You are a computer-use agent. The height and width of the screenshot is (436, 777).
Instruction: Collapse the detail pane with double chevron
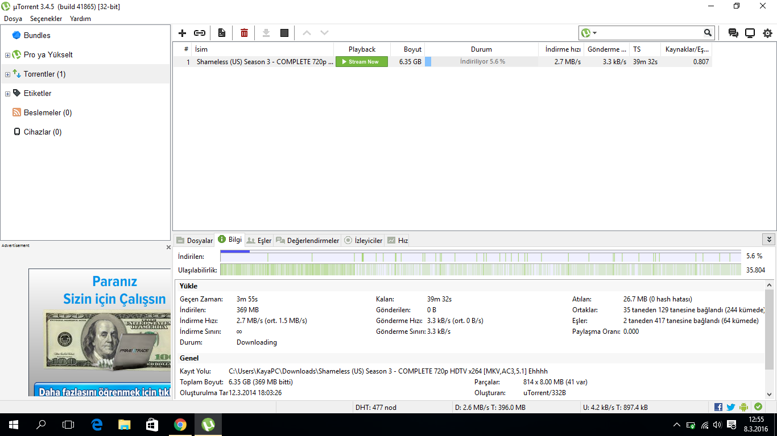[769, 240]
